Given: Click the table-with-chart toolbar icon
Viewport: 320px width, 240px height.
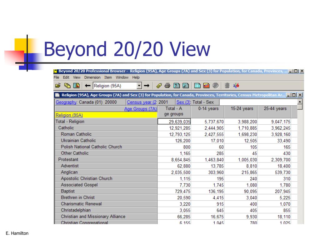Looking at the screenshot, I should point(76,86).
